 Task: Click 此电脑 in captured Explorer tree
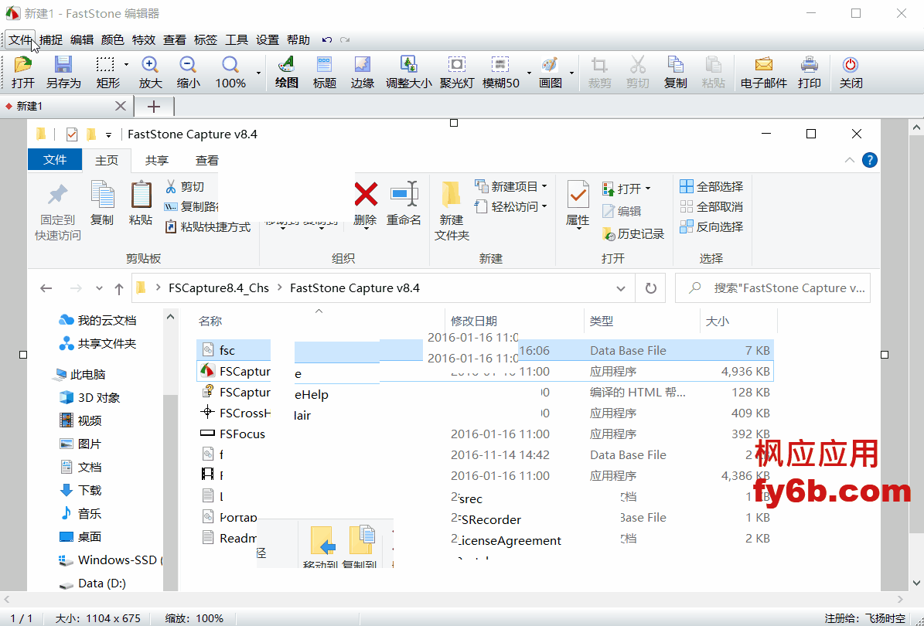88,375
